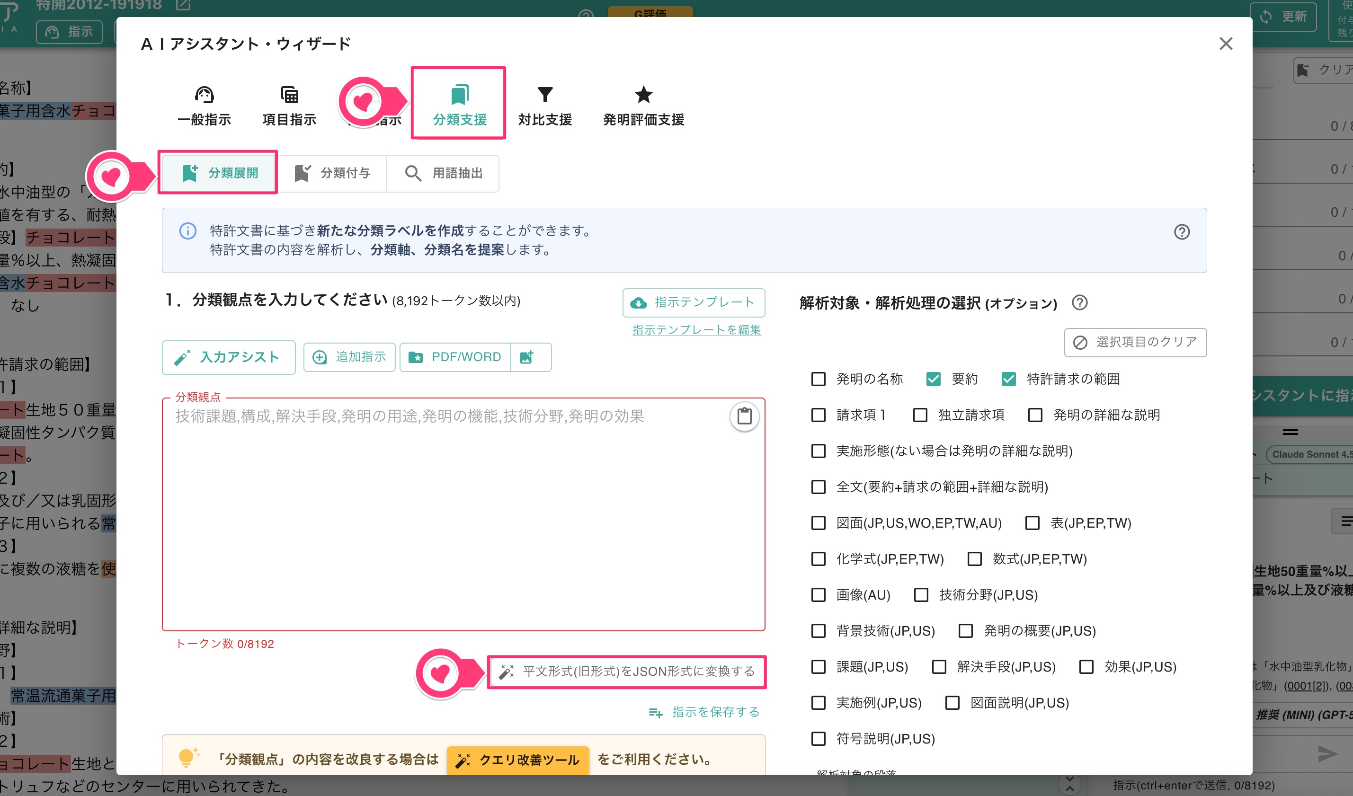
Task: Check 解決手段(JP,US) checkbox
Action: [x=938, y=667]
